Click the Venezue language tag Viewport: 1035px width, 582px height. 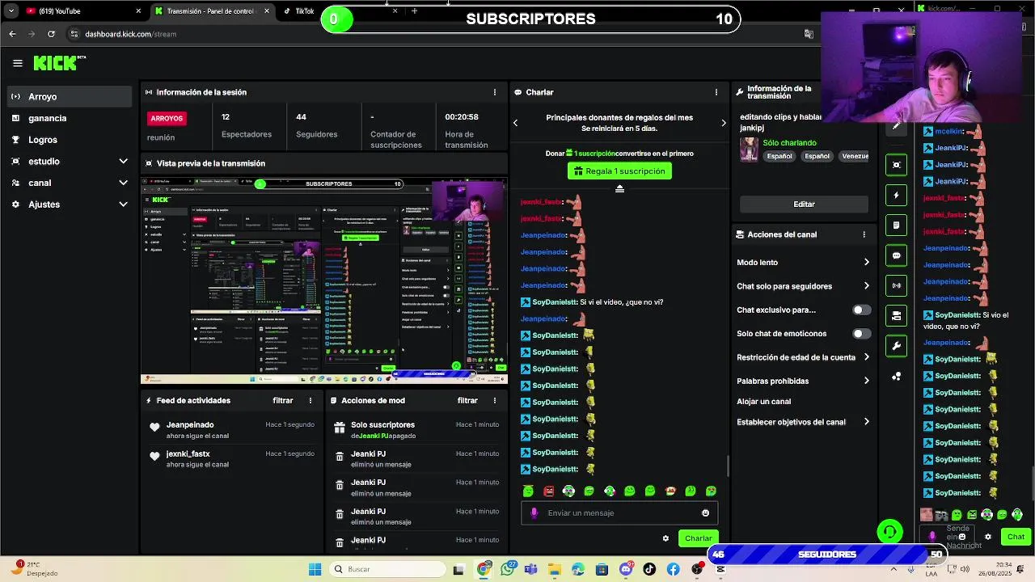click(855, 156)
